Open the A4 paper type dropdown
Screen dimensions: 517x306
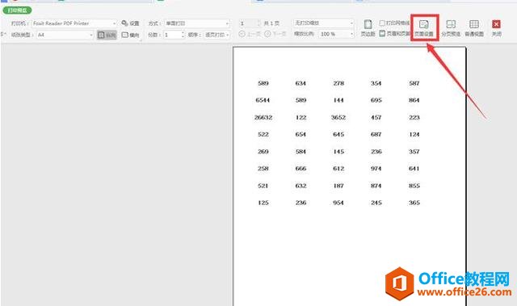point(65,35)
